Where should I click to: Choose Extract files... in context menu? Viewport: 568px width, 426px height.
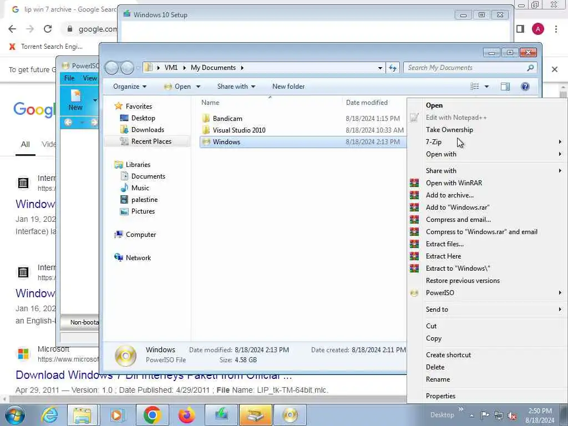coord(444,244)
